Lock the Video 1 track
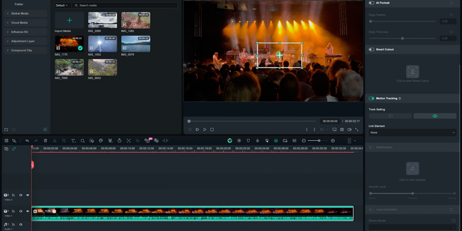The height and width of the screenshot is (231, 462). [x=13, y=211]
